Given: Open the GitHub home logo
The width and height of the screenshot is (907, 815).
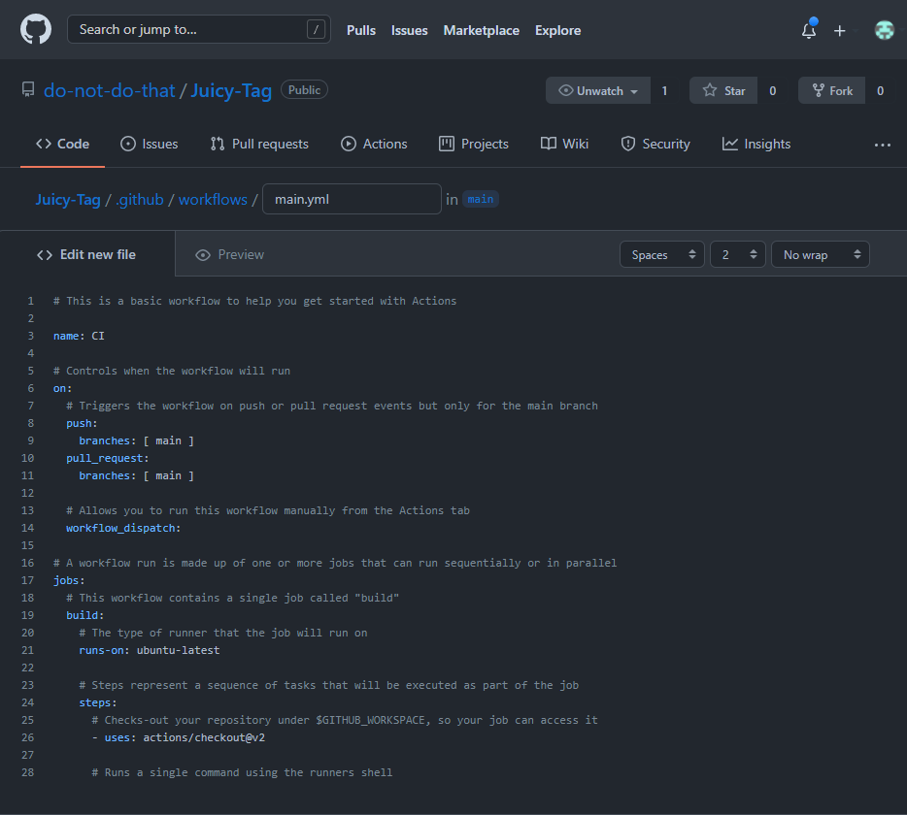Looking at the screenshot, I should [36, 29].
